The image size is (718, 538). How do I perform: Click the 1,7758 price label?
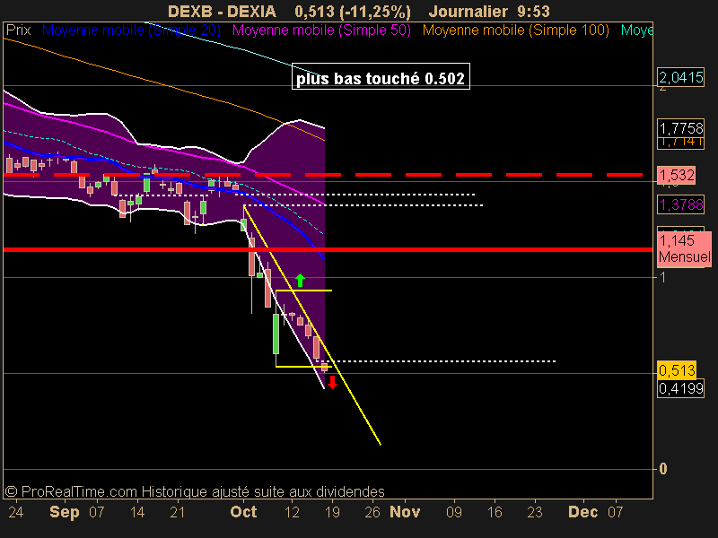coord(680,127)
